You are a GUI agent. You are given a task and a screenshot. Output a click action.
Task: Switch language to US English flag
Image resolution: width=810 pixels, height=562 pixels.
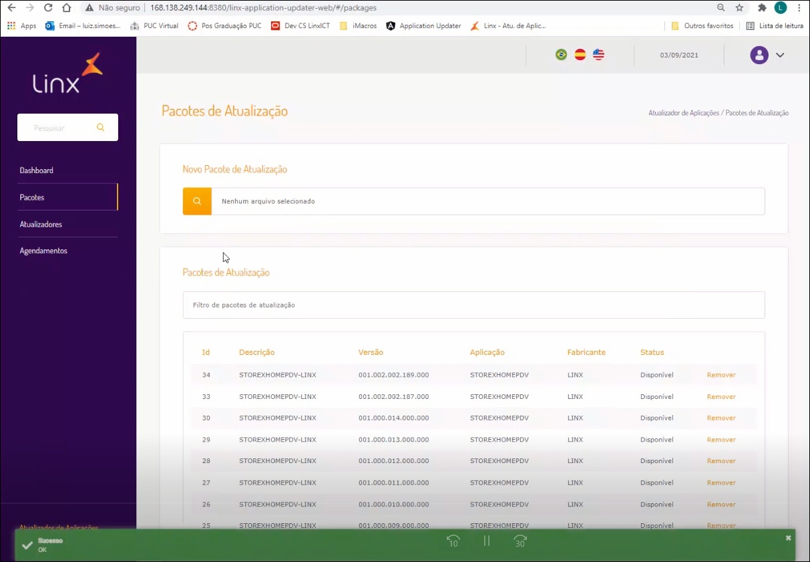coord(599,55)
